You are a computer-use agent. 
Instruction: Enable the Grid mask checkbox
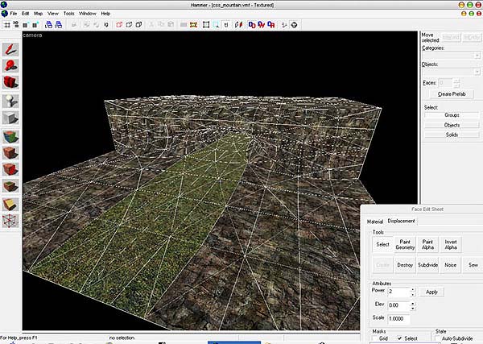[x=376, y=338]
